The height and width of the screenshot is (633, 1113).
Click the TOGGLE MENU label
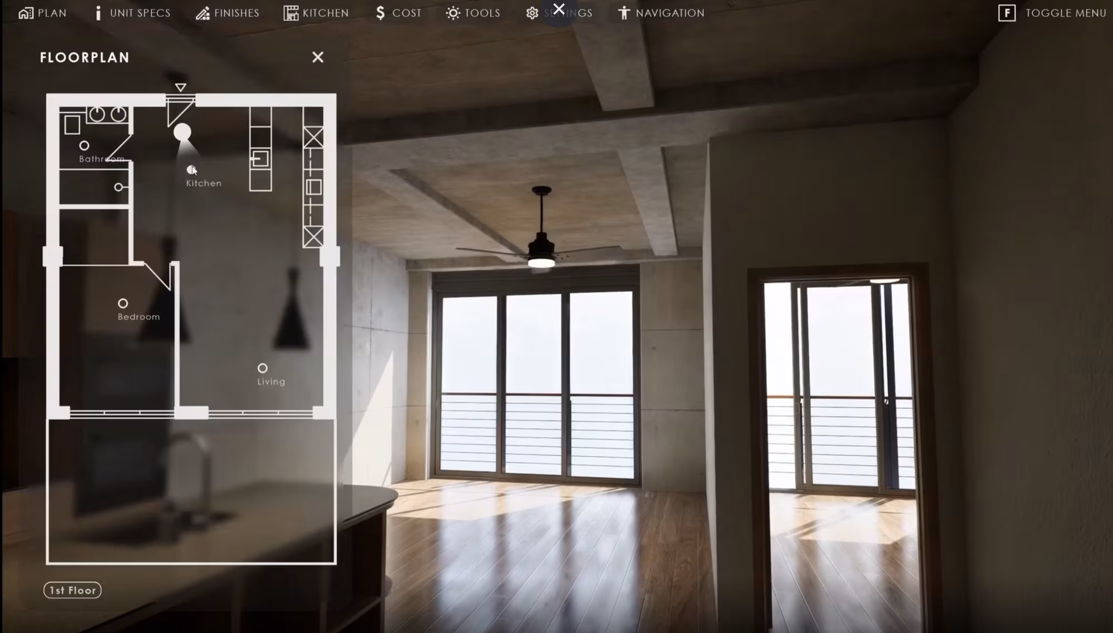pyautogui.click(x=1065, y=13)
